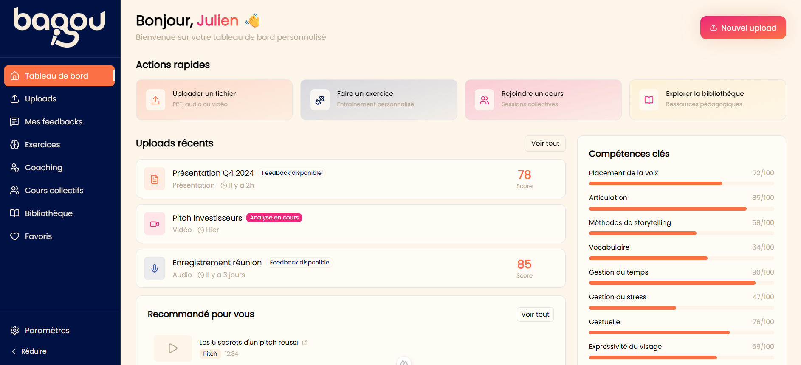The image size is (801, 365).
Task: Open external link icon next to pitch réussi
Action: [x=305, y=343]
